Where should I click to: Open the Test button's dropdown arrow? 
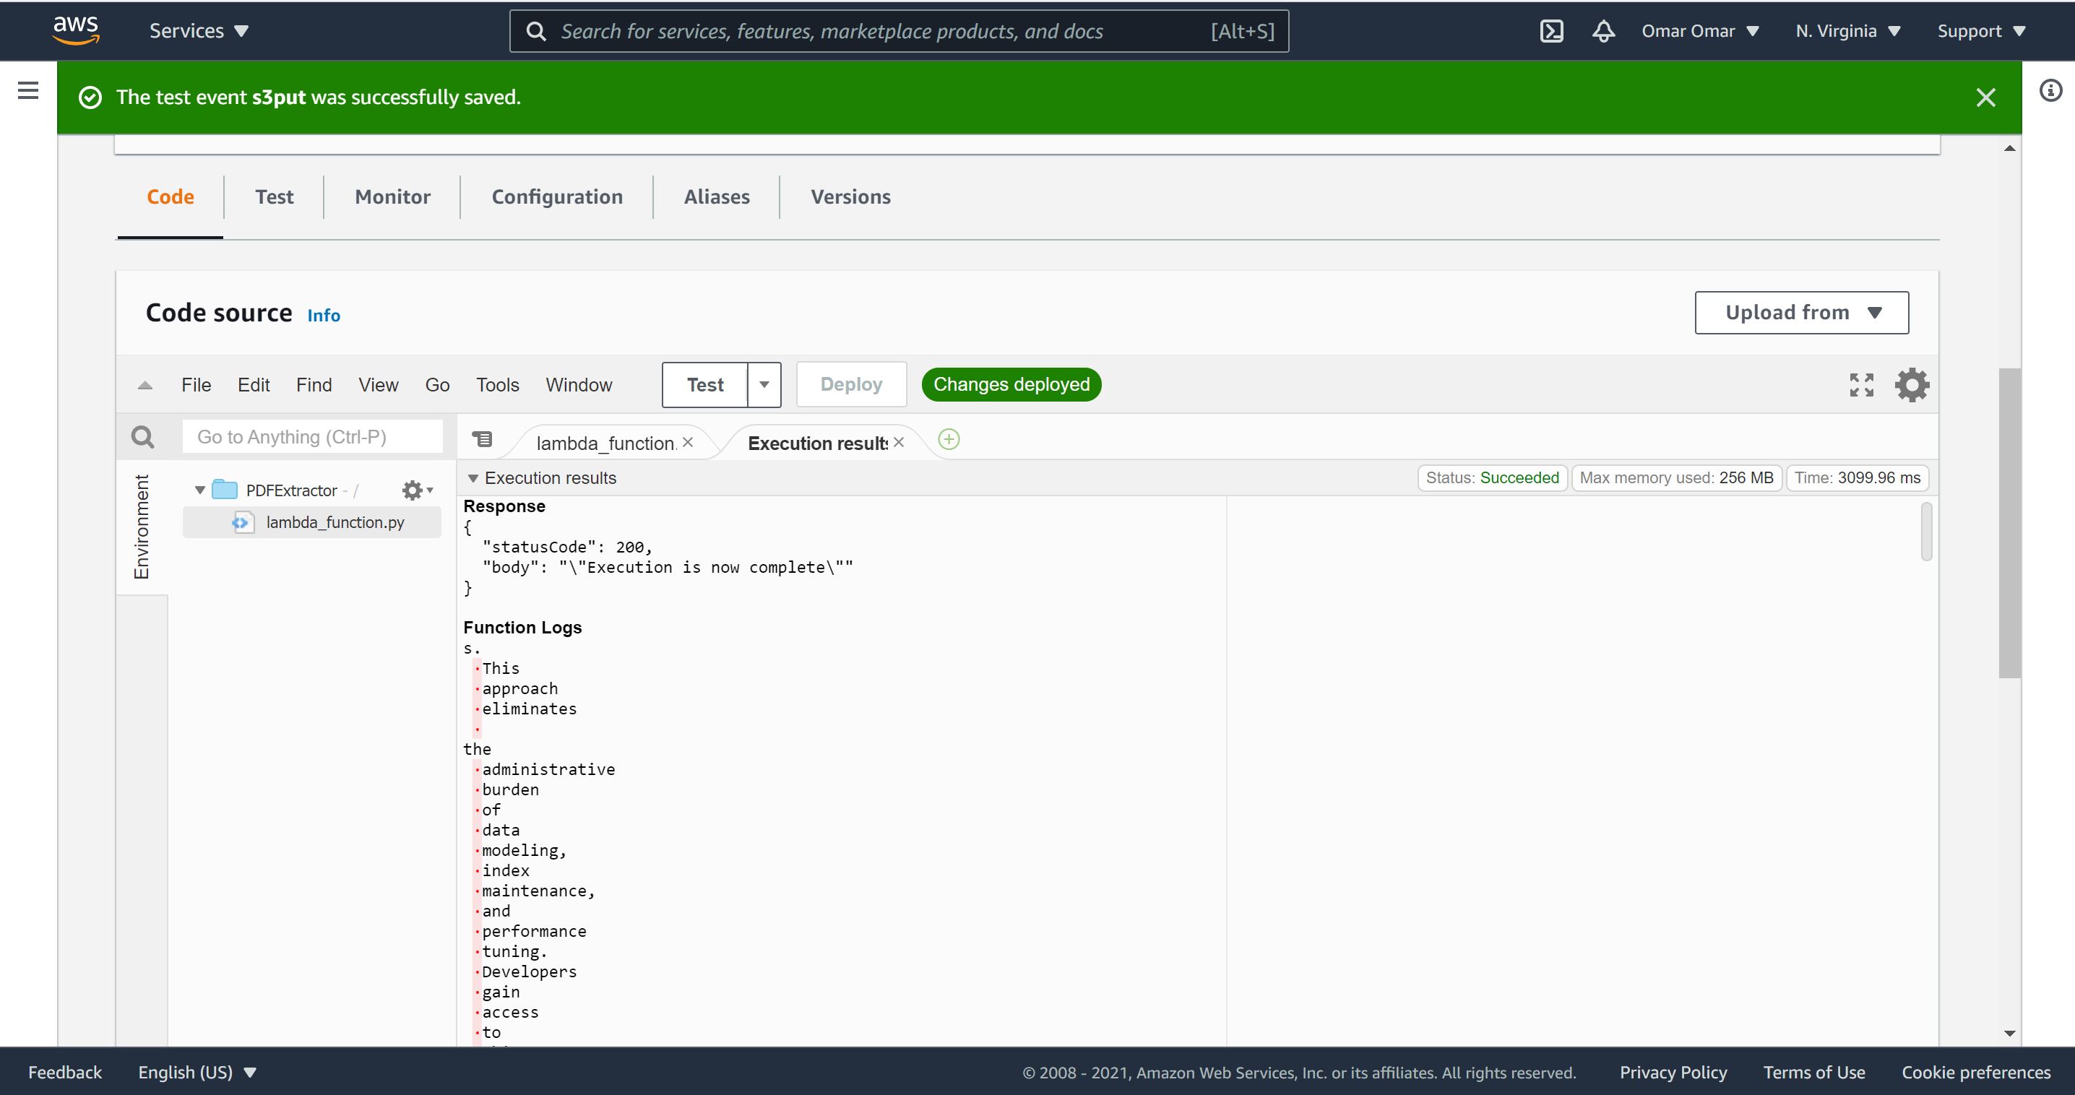tap(764, 385)
